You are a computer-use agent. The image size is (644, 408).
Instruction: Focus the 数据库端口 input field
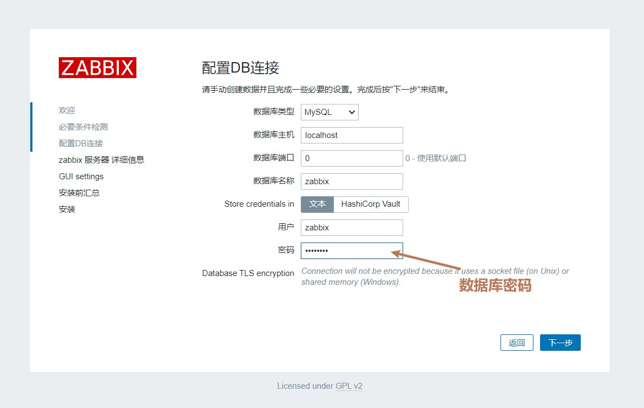coord(351,158)
